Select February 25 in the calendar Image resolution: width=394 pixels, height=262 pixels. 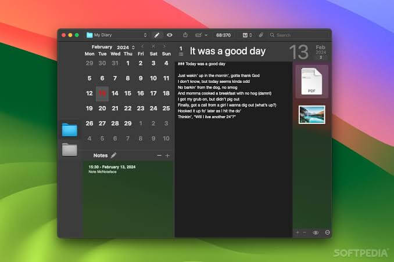click(166, 108)
